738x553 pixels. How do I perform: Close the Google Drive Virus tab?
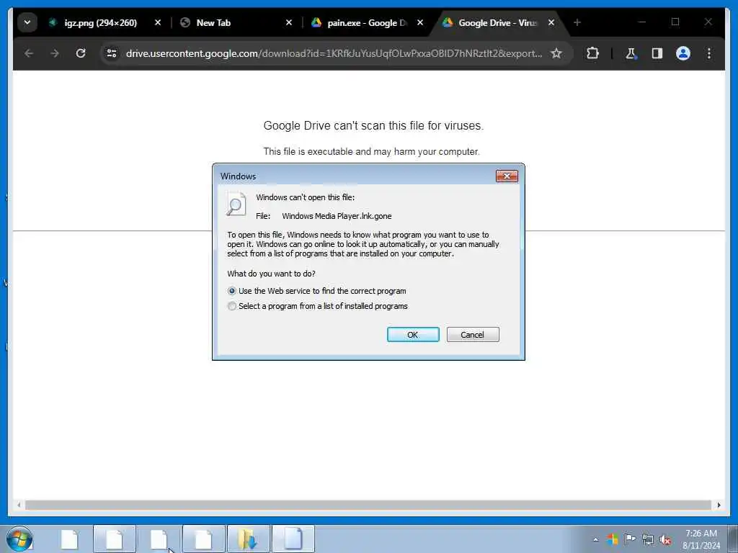tap(551, 22)
